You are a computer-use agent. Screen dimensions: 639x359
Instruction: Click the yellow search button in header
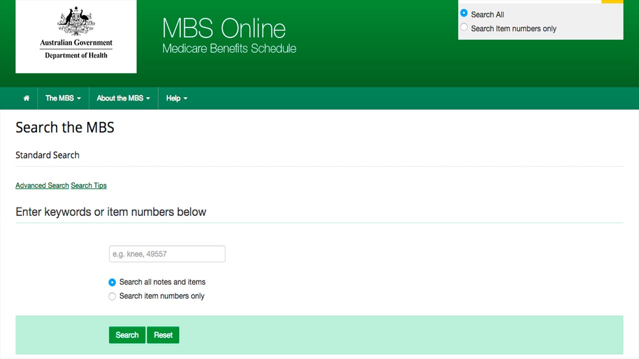(613, 1)
